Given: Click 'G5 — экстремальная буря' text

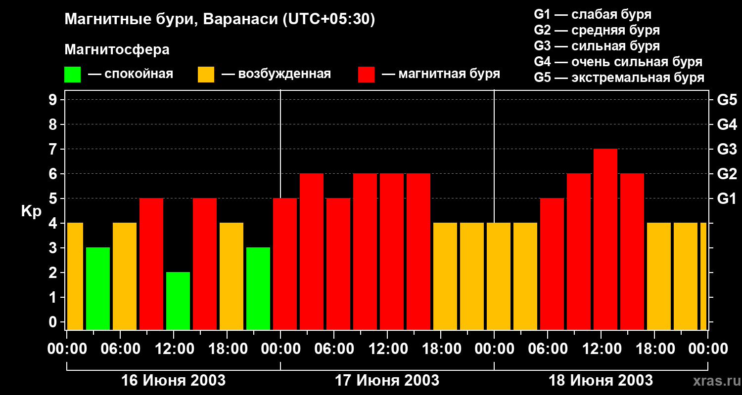Looking at the screenshot, I should tap(619, 78).
